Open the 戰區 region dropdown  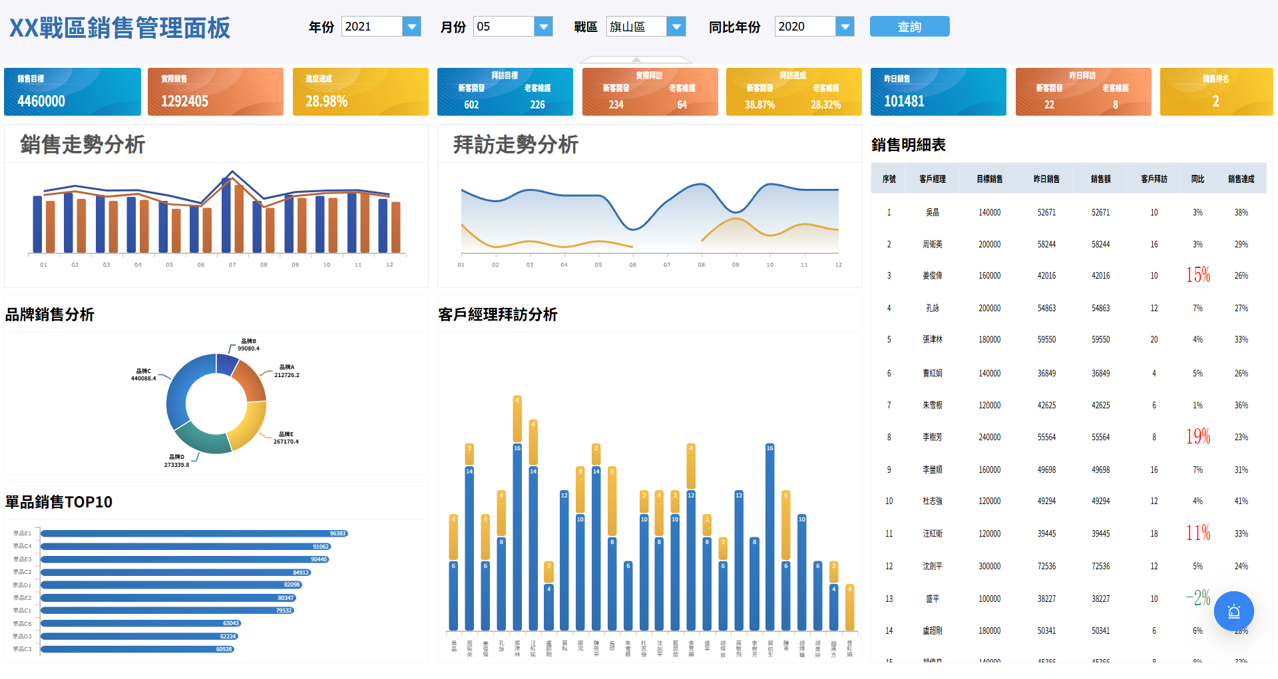pos(676,26)
